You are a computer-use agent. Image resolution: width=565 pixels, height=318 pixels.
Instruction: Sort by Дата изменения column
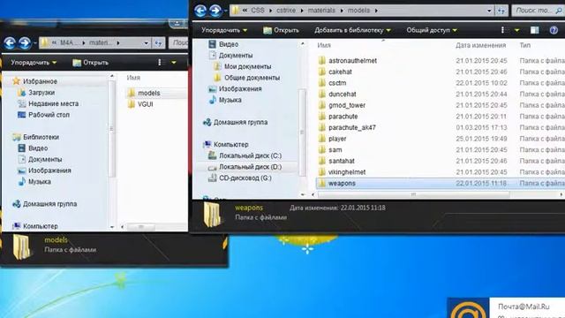click(x=480, y=45)
